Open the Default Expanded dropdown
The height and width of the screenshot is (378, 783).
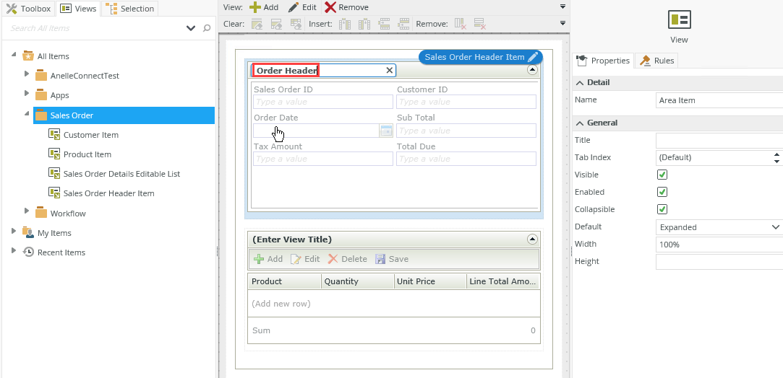pos(719,227)
